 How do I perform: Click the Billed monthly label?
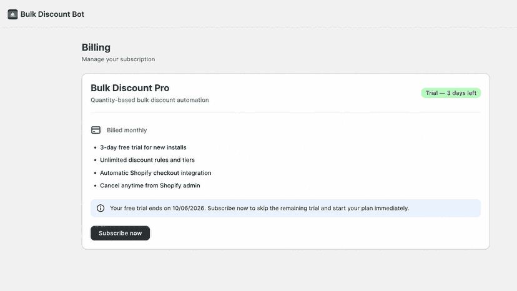click(x=127, y=131)
